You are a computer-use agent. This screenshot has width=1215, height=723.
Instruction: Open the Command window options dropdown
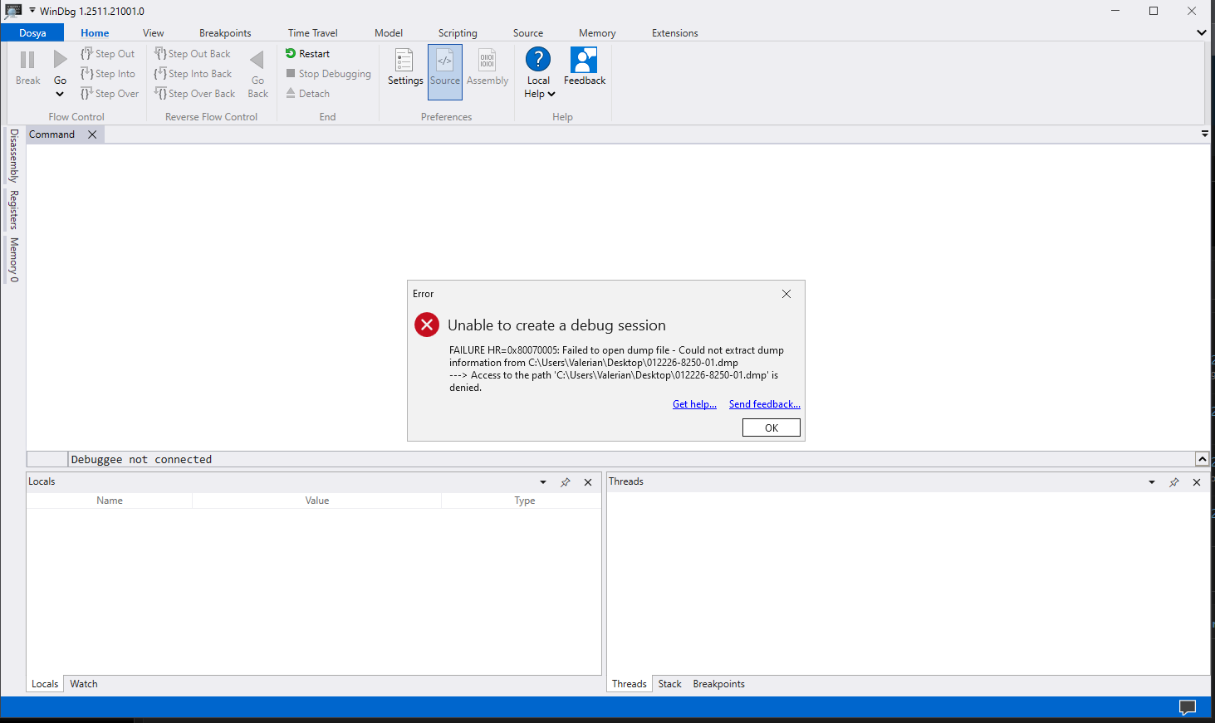pos(1205,134)
